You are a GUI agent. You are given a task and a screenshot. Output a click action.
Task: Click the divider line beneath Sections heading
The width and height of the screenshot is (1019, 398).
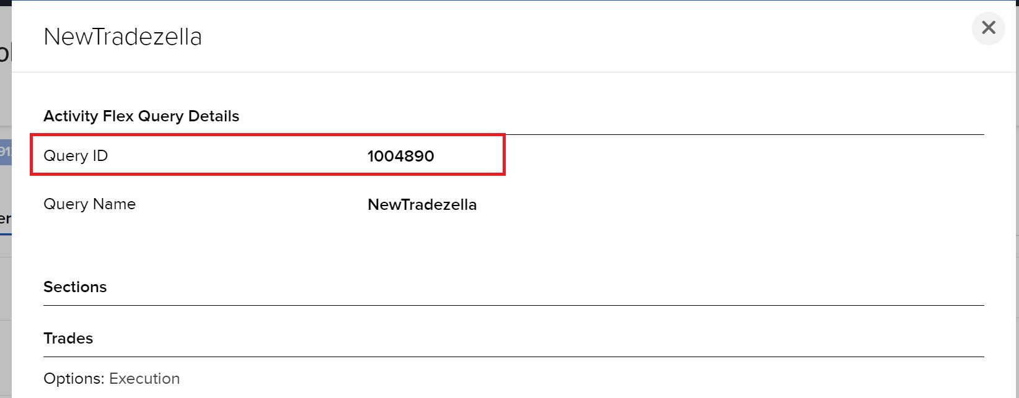tap(513, 305)
